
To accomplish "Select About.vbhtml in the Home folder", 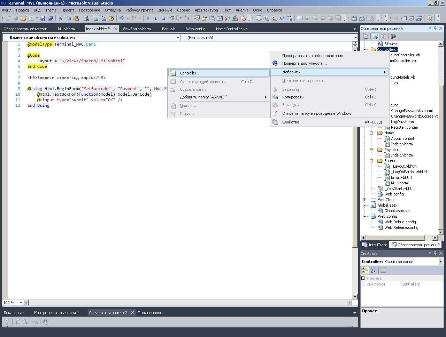I will click(x=402, y=138).
